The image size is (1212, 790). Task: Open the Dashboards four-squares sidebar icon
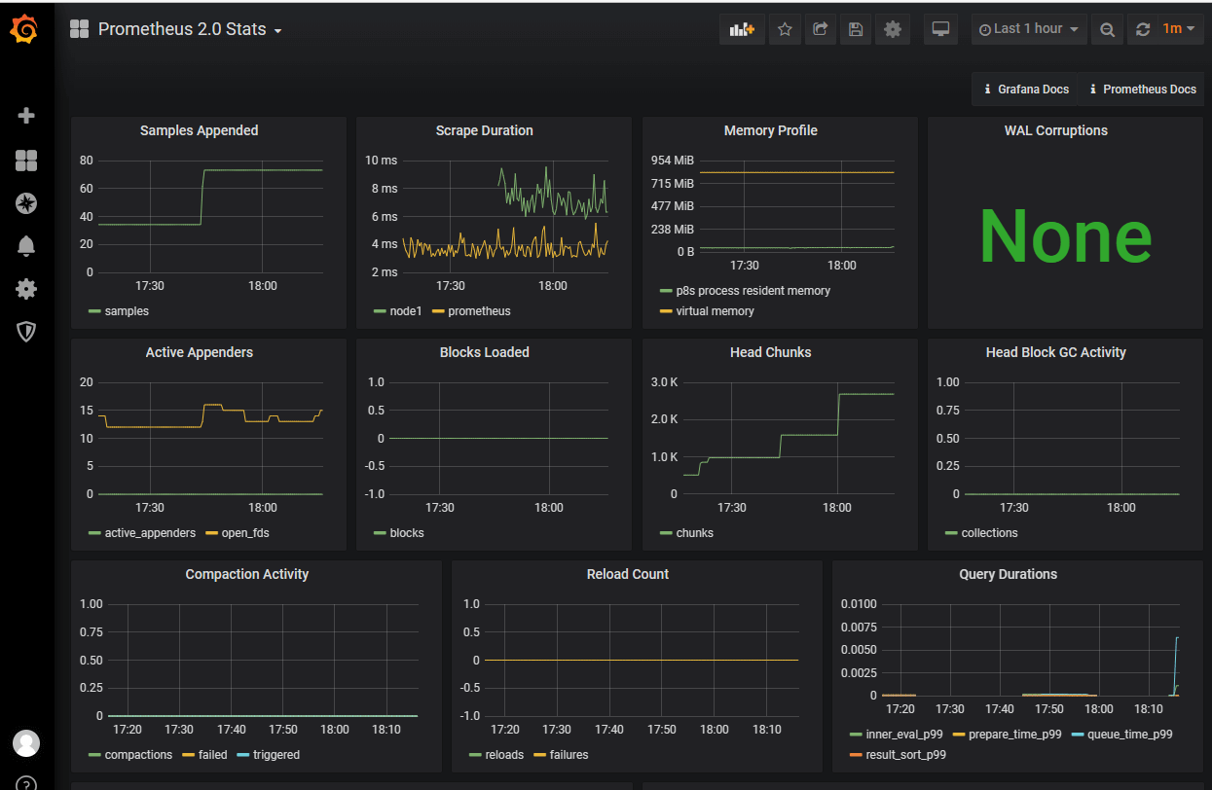(x=26, y=161)
